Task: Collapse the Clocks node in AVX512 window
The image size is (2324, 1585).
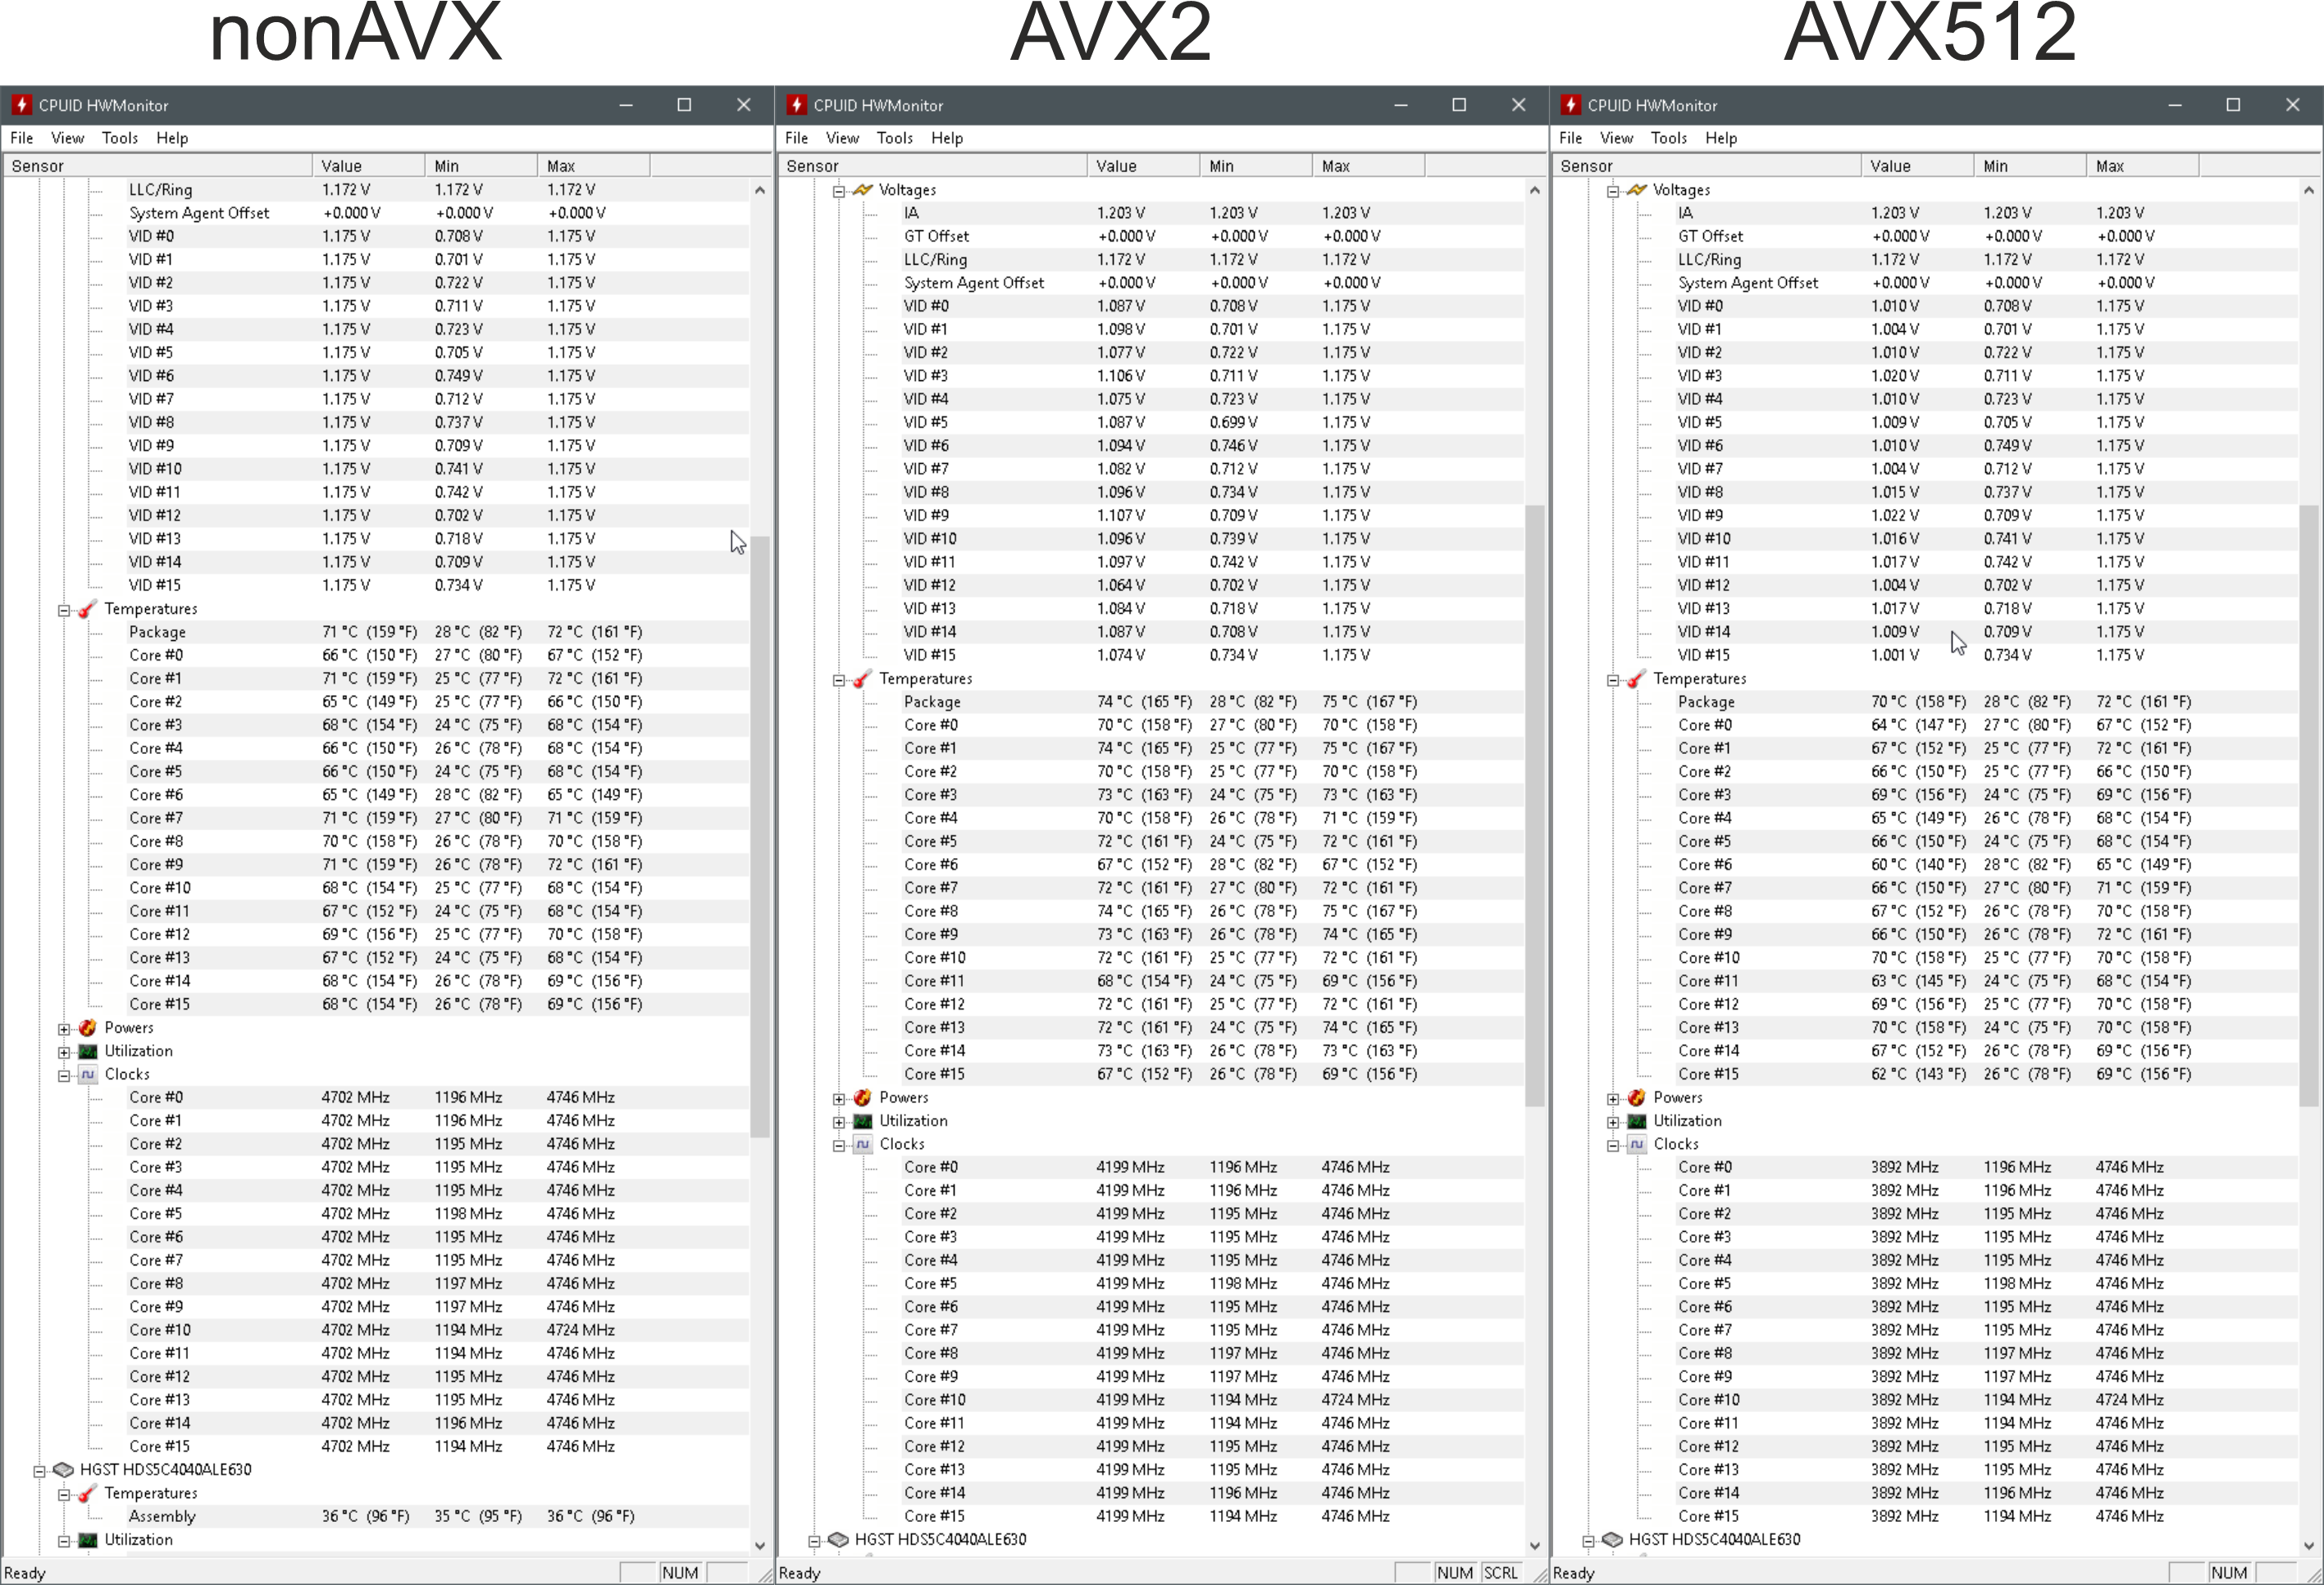Action: (1613, 1145)
